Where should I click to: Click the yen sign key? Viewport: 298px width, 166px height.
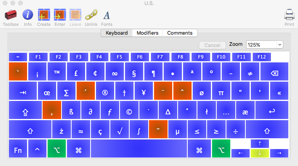pos(144,91)
